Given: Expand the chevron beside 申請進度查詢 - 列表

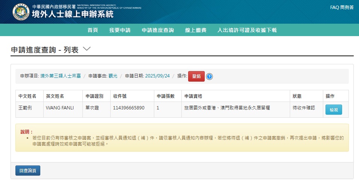Looking at the screenshot, I should click(x=87, y=49).
